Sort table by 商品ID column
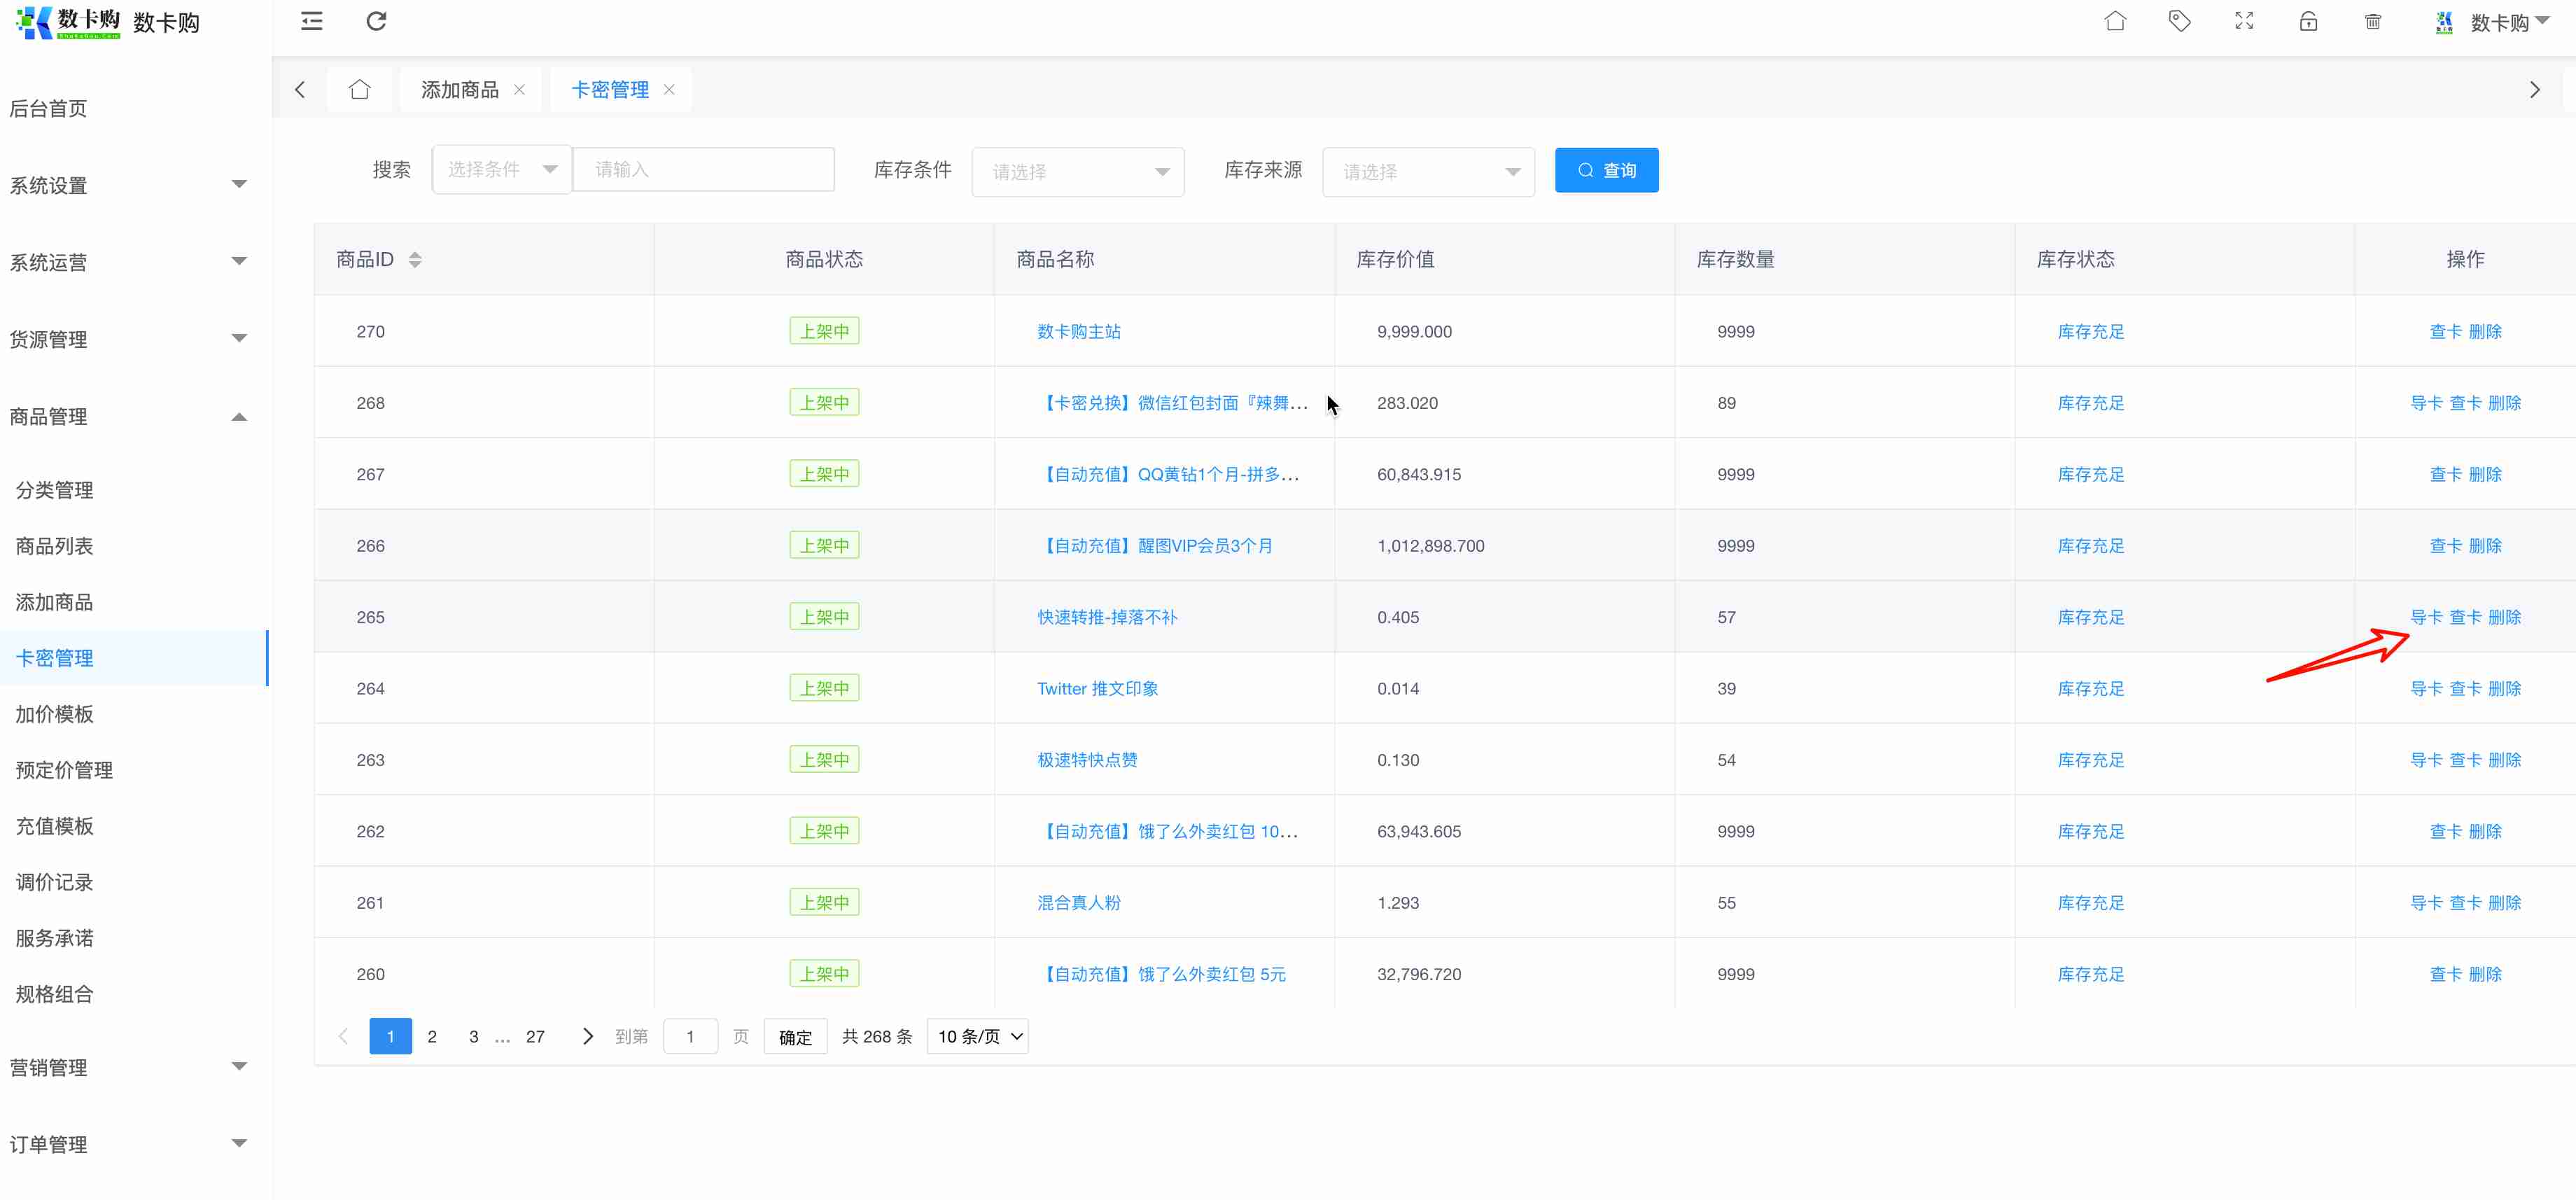 (415, 259)
